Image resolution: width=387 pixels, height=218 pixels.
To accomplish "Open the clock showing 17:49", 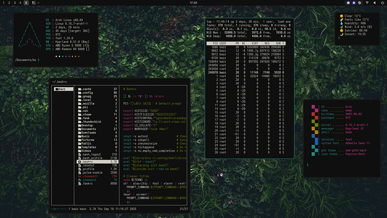I will (193, 3).
